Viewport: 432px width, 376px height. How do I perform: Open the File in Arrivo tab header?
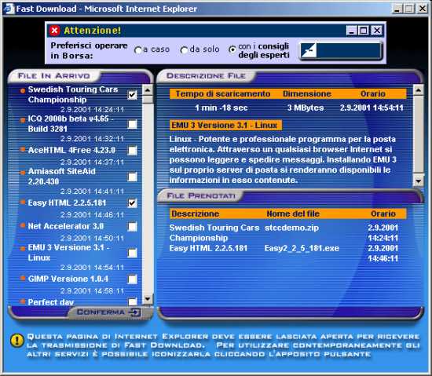point(54,76)
